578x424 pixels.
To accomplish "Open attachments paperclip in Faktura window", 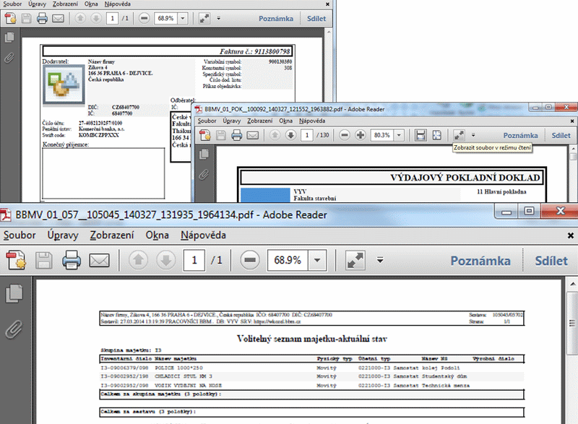I will pyautogui.click(x=9, y=58).
